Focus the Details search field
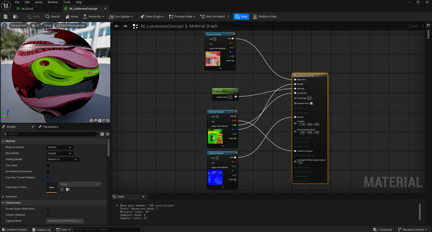The image size is (432, 232). (x=50, y=134)
